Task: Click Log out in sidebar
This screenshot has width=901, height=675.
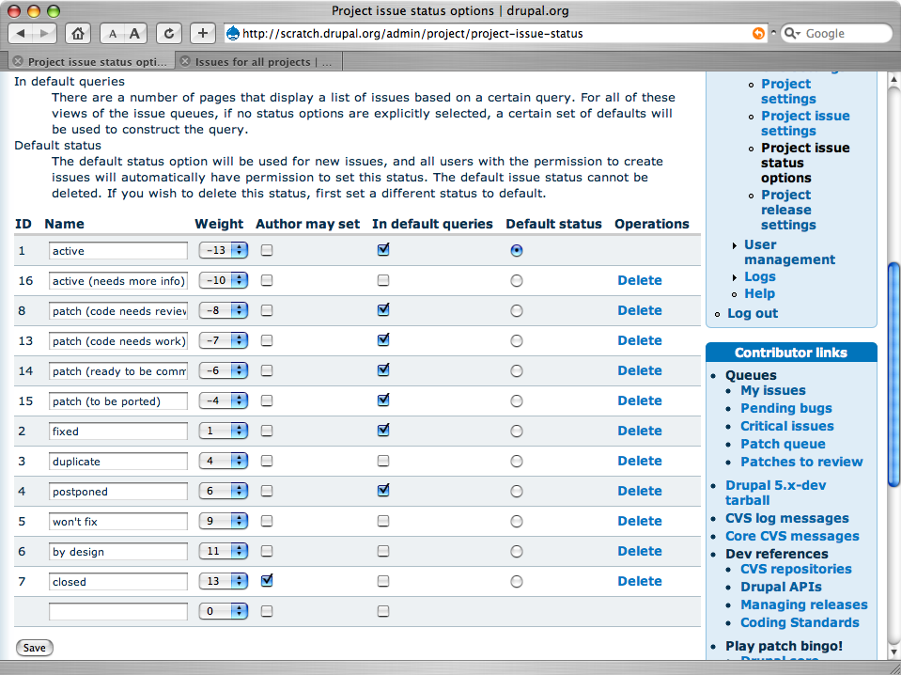Action: pos(753,313)
